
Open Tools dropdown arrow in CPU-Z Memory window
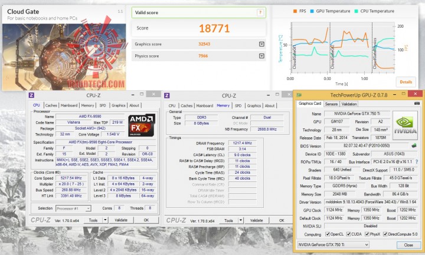[x=240, y=220]
